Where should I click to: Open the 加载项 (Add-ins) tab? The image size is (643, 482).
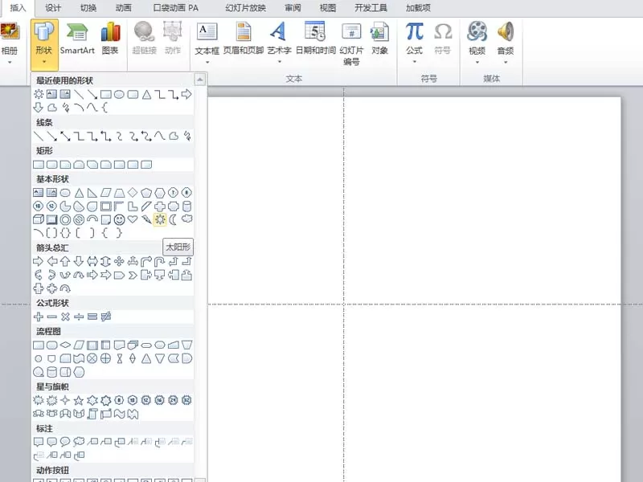tap(418, 8)
